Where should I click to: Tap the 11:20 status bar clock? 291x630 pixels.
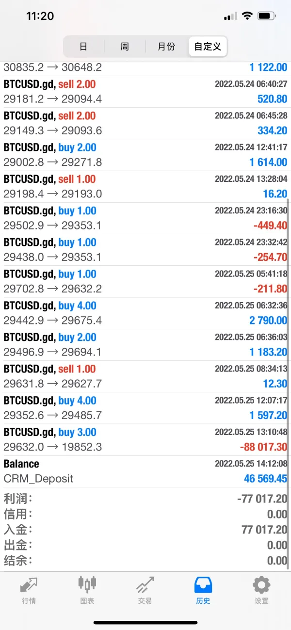40,16
